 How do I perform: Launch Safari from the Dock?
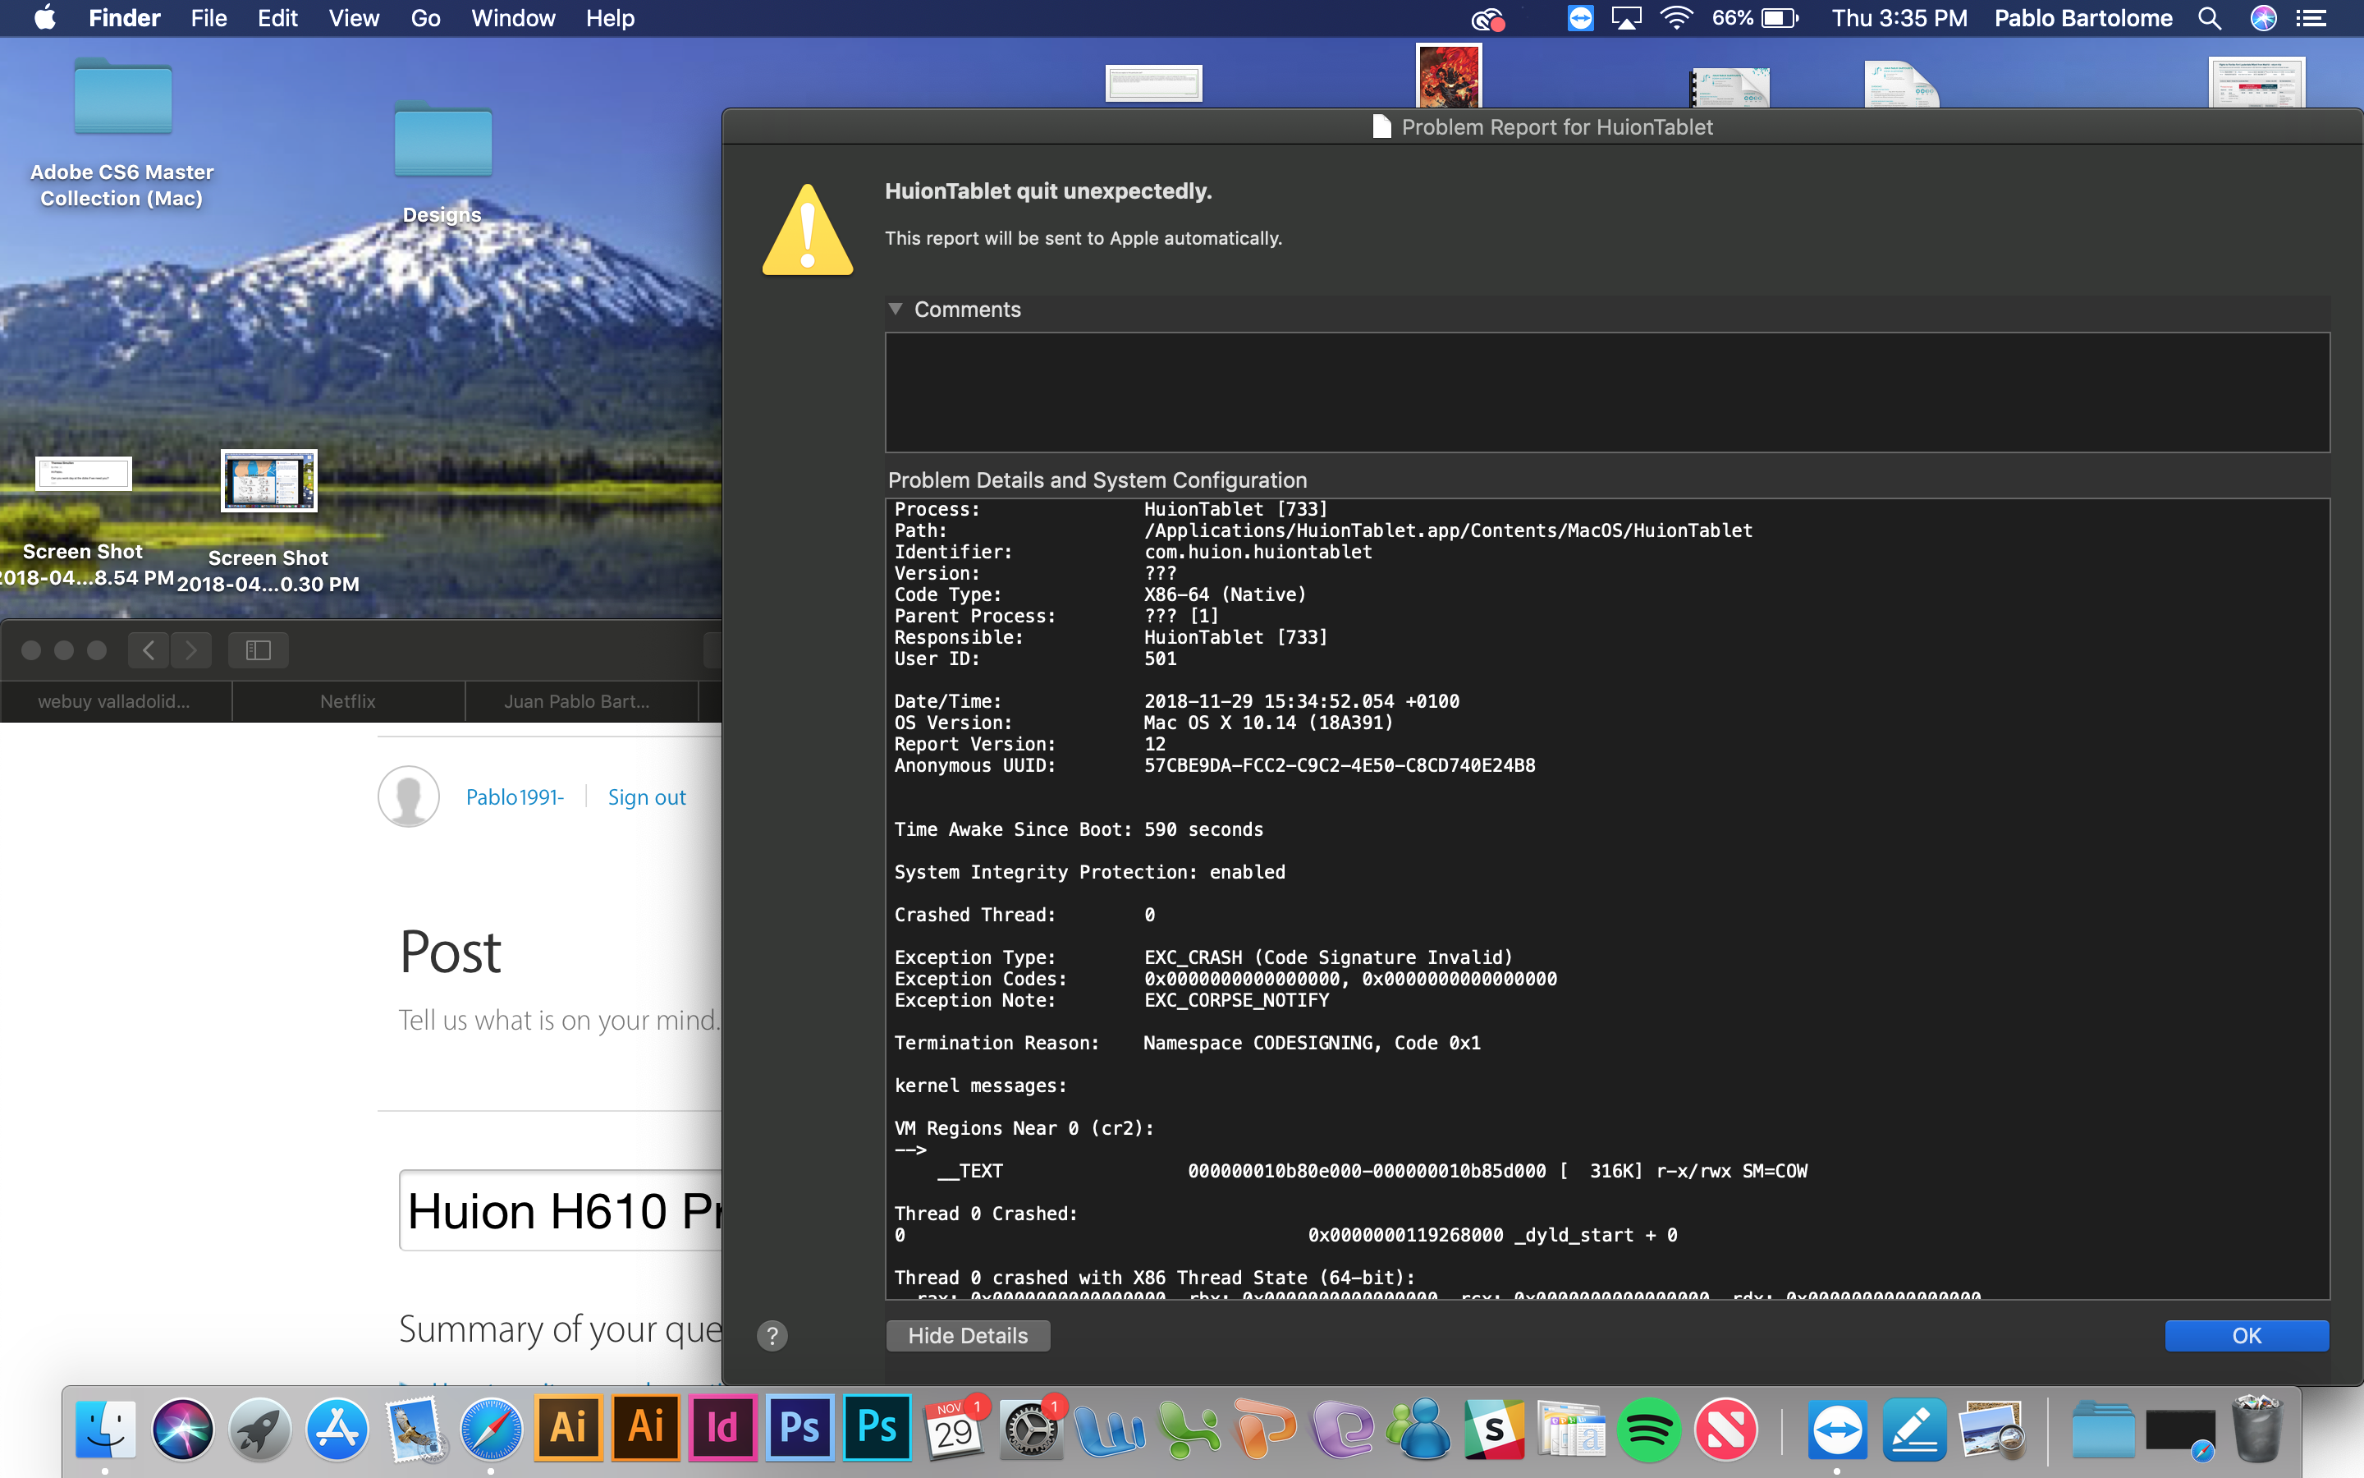[x=492, y=1429]
